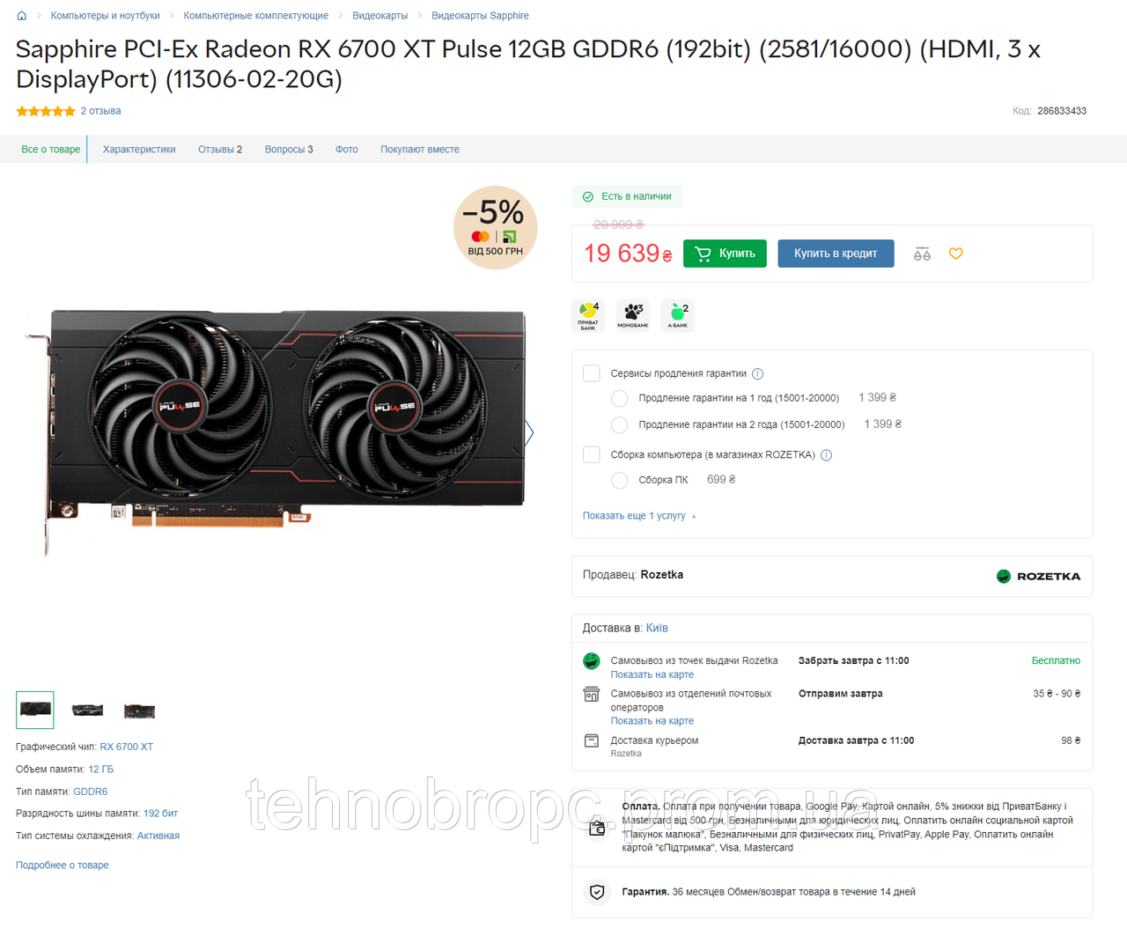Screen dimensions: 1127x928
Task: Tick the computer assembly service checkbox
Action: (592, 454)
